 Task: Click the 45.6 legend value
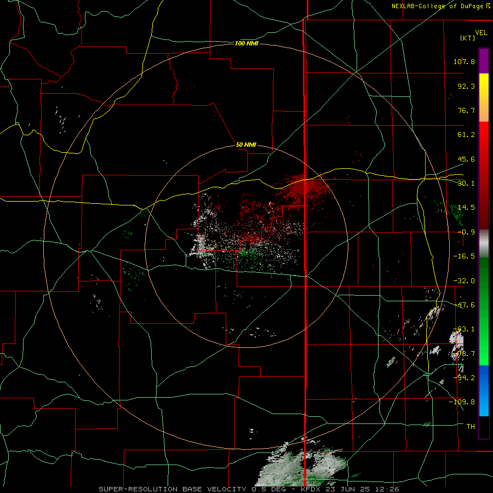tap(466, 159)
